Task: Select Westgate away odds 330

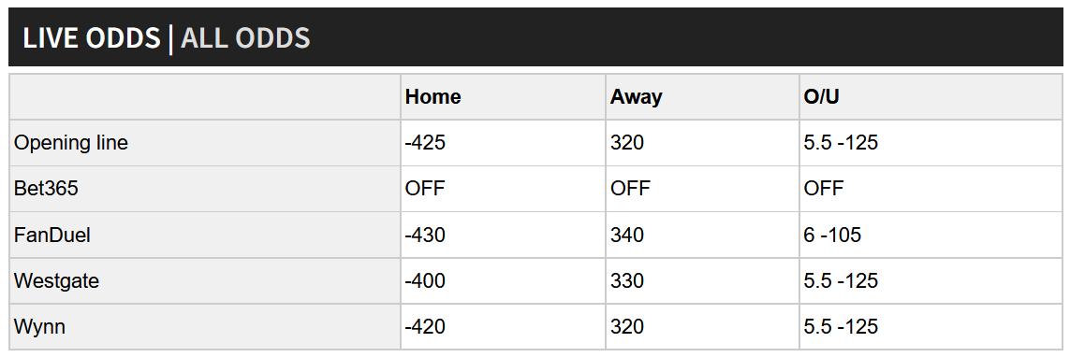Action: pyautogui.click(x=627, y=280)
